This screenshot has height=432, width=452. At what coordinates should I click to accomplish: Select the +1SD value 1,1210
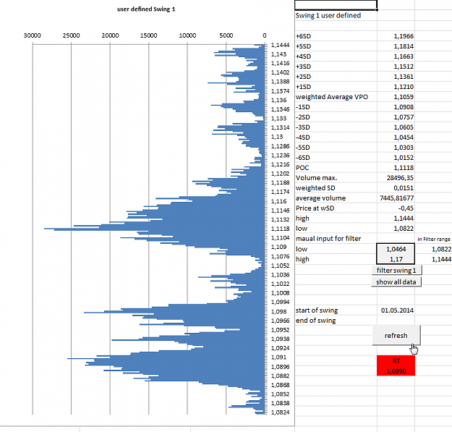click(404, 87)
